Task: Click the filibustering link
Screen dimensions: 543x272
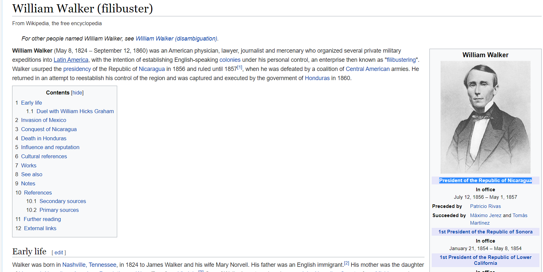Action: (x=401, y=60)
